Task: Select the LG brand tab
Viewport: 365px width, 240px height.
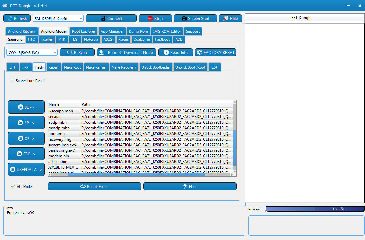Action: pos(75,39)
